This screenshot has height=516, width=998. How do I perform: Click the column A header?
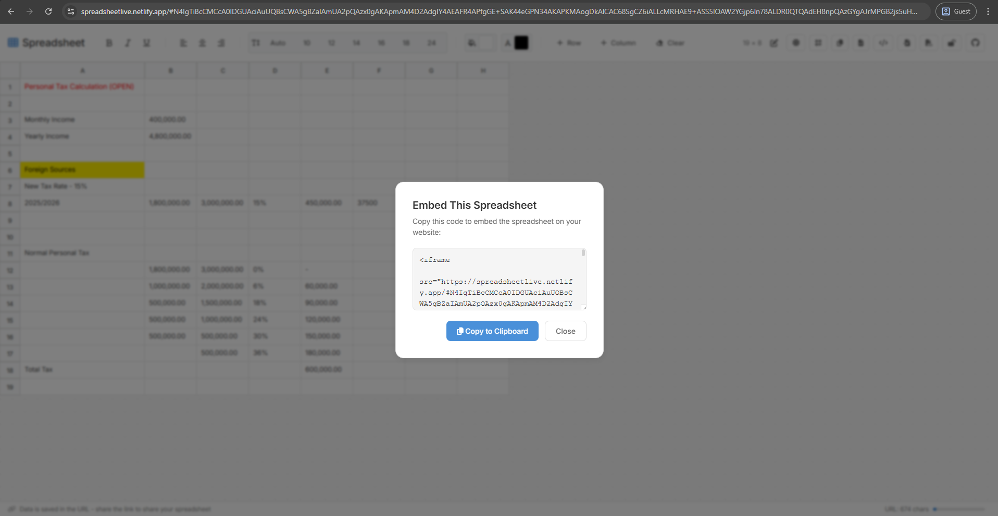point(82,70)
